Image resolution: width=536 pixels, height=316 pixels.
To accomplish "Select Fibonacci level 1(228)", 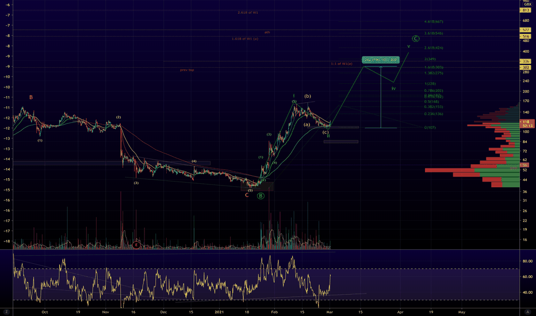I will click(x=430, y=84).
